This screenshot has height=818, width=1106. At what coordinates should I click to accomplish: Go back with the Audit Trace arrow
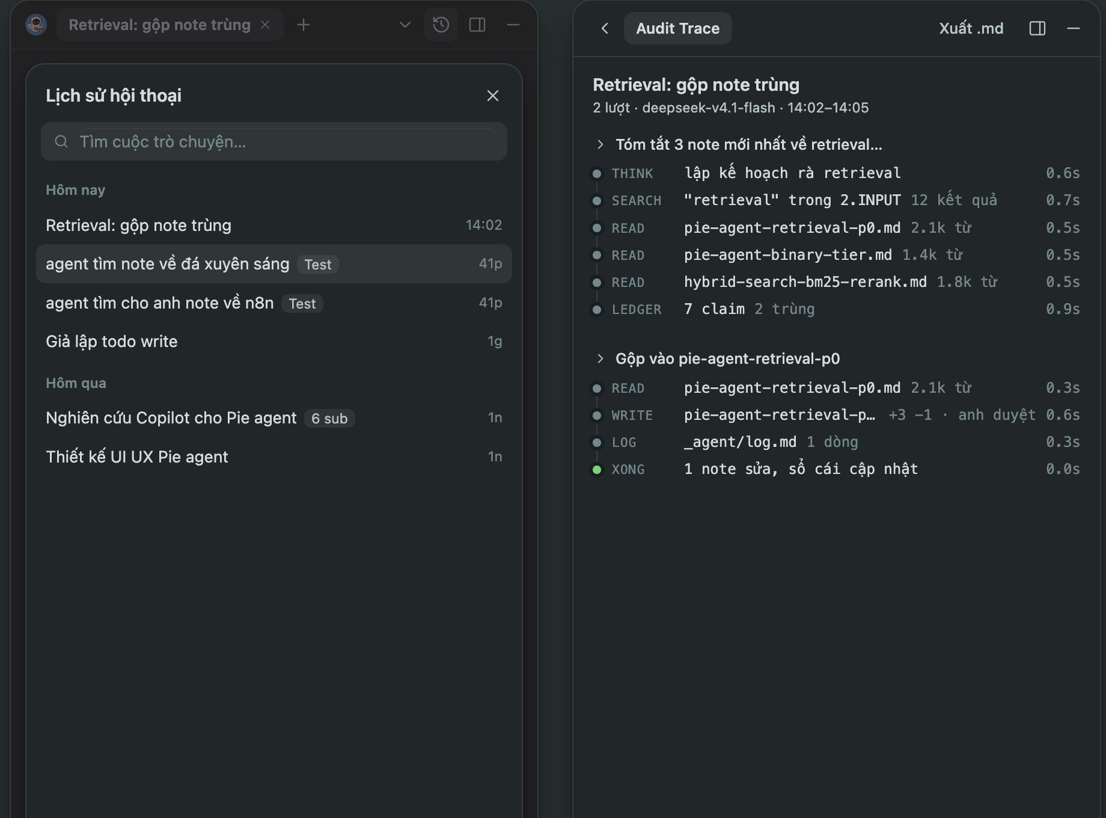[x=605, y=28]
